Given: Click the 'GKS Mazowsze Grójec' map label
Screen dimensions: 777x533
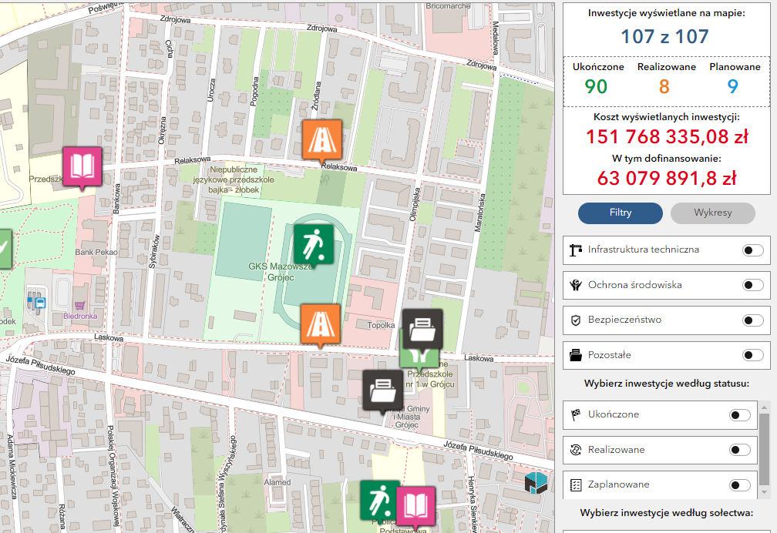Looking at the screenshot, I should tap(281, 272).
